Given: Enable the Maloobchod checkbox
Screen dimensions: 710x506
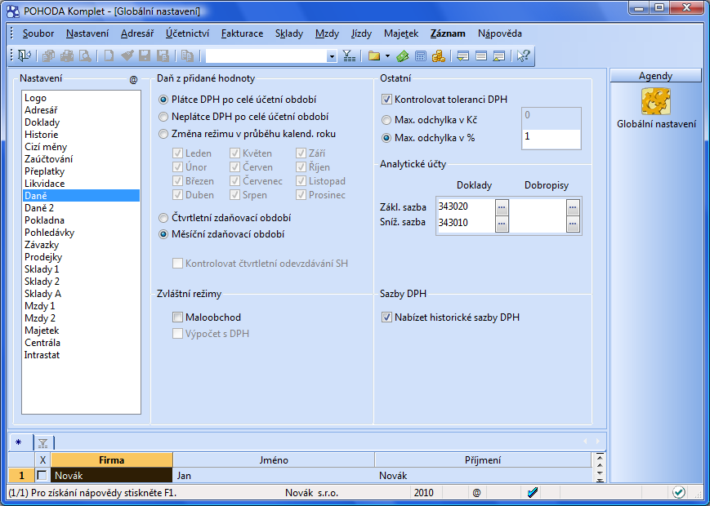Looking at the screenshot, I should 177,317.
